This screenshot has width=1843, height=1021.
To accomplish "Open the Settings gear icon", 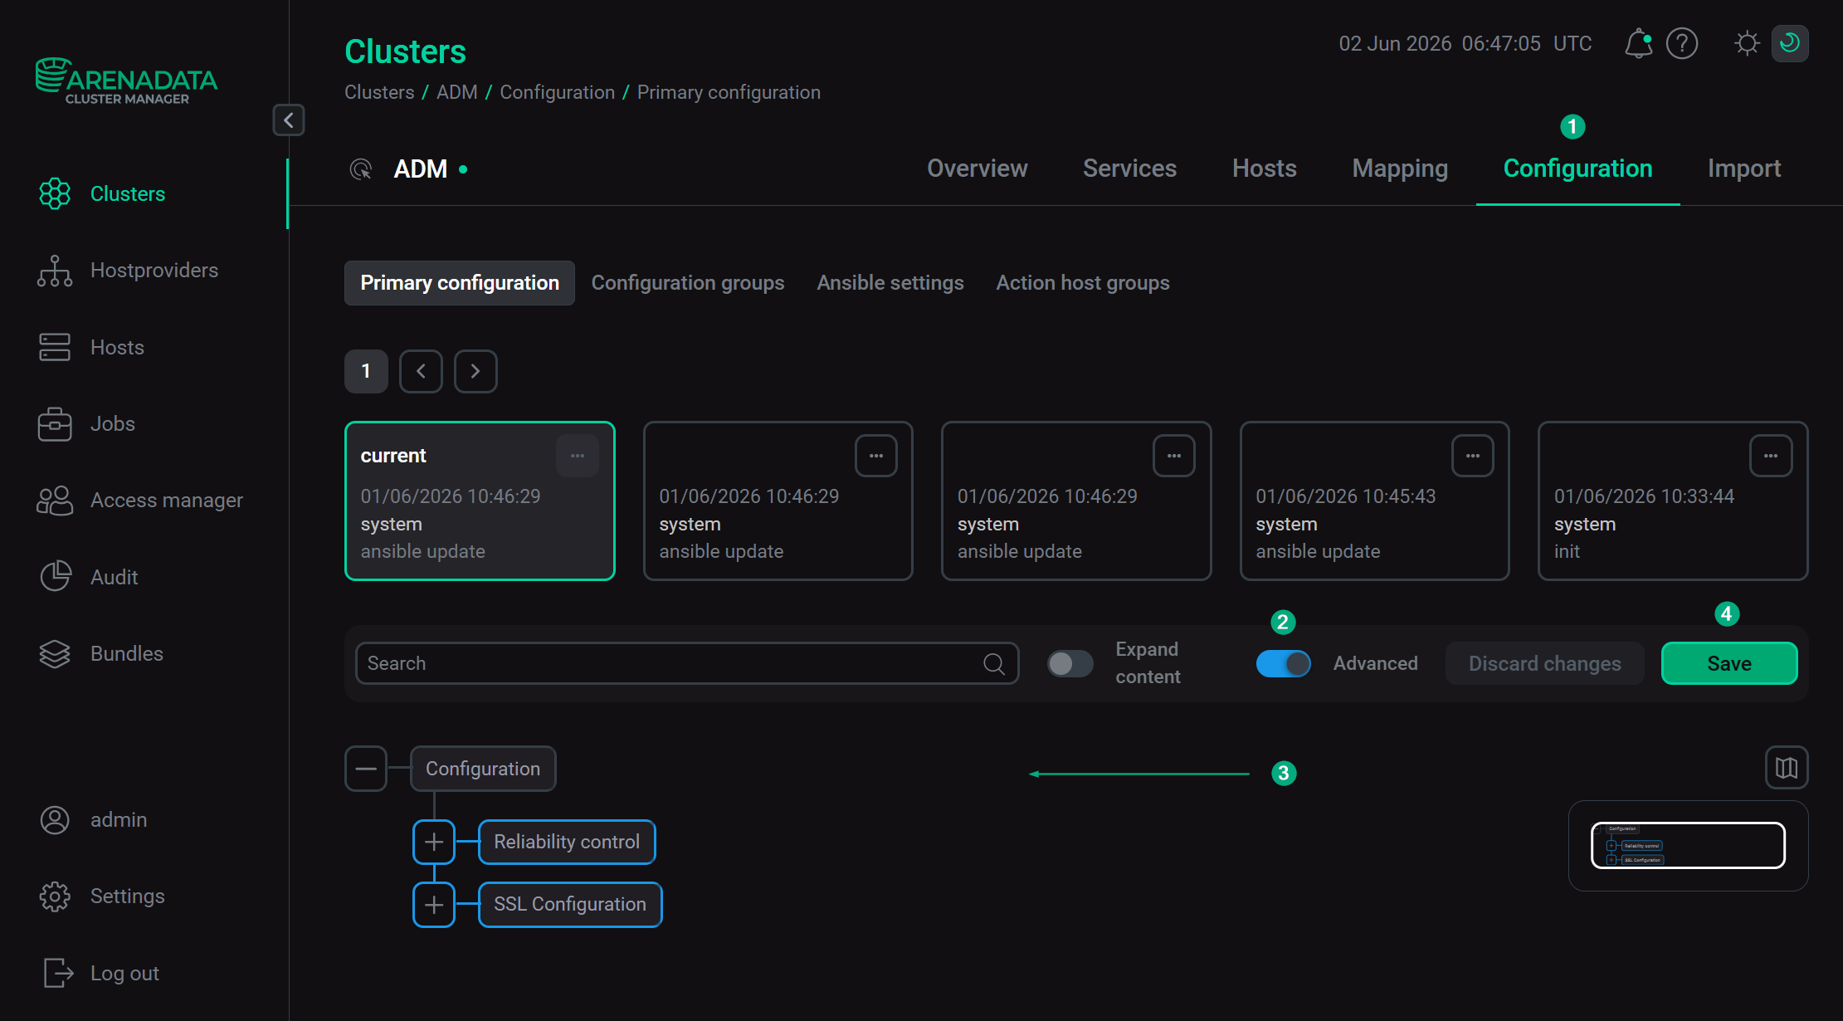I will click(55, 896).
